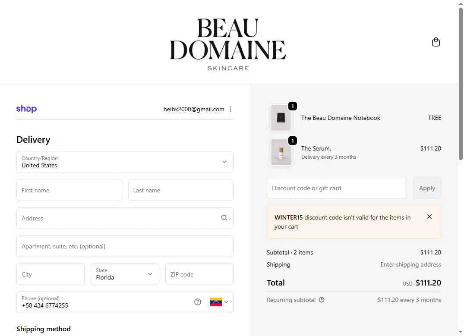The width and height of the screenshot is (464, 336).
Task: Click the 'Shipping method' heading
Action: tap(44, 329)
